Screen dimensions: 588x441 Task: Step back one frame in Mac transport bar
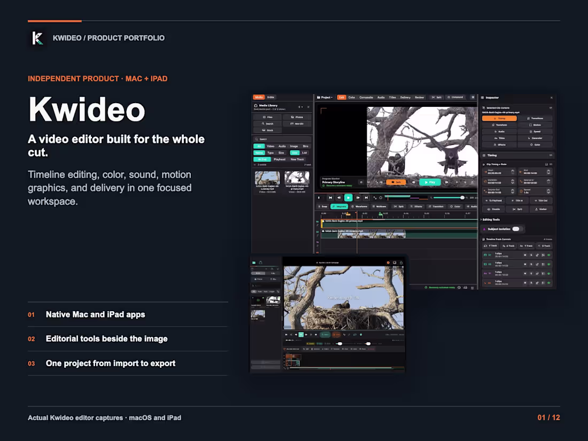(339, 198)
